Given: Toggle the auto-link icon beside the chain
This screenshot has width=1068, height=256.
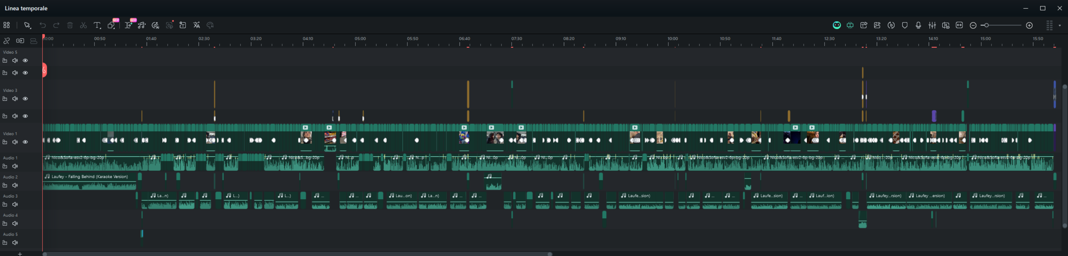Looking at the screenshot, I should click(x=20, y=41).
